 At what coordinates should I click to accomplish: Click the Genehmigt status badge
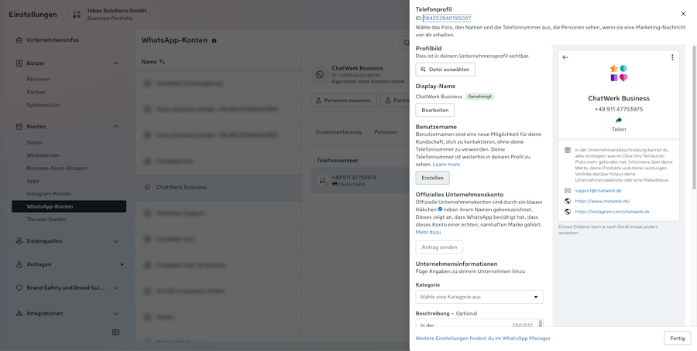(x=479, y=97)
